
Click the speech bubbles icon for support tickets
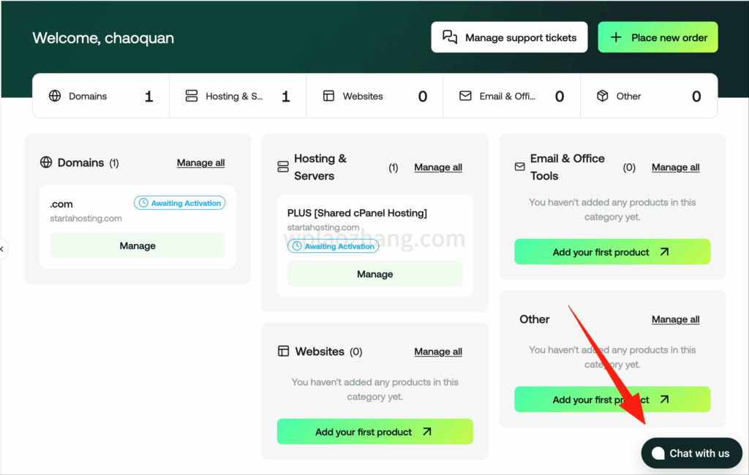[x=451, y=37]
